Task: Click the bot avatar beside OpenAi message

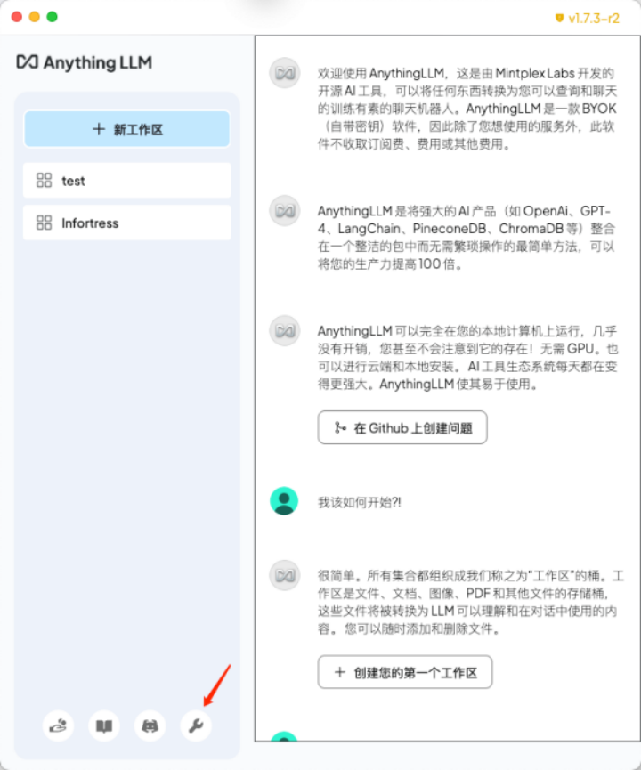Action: click(x=284, y=211)
